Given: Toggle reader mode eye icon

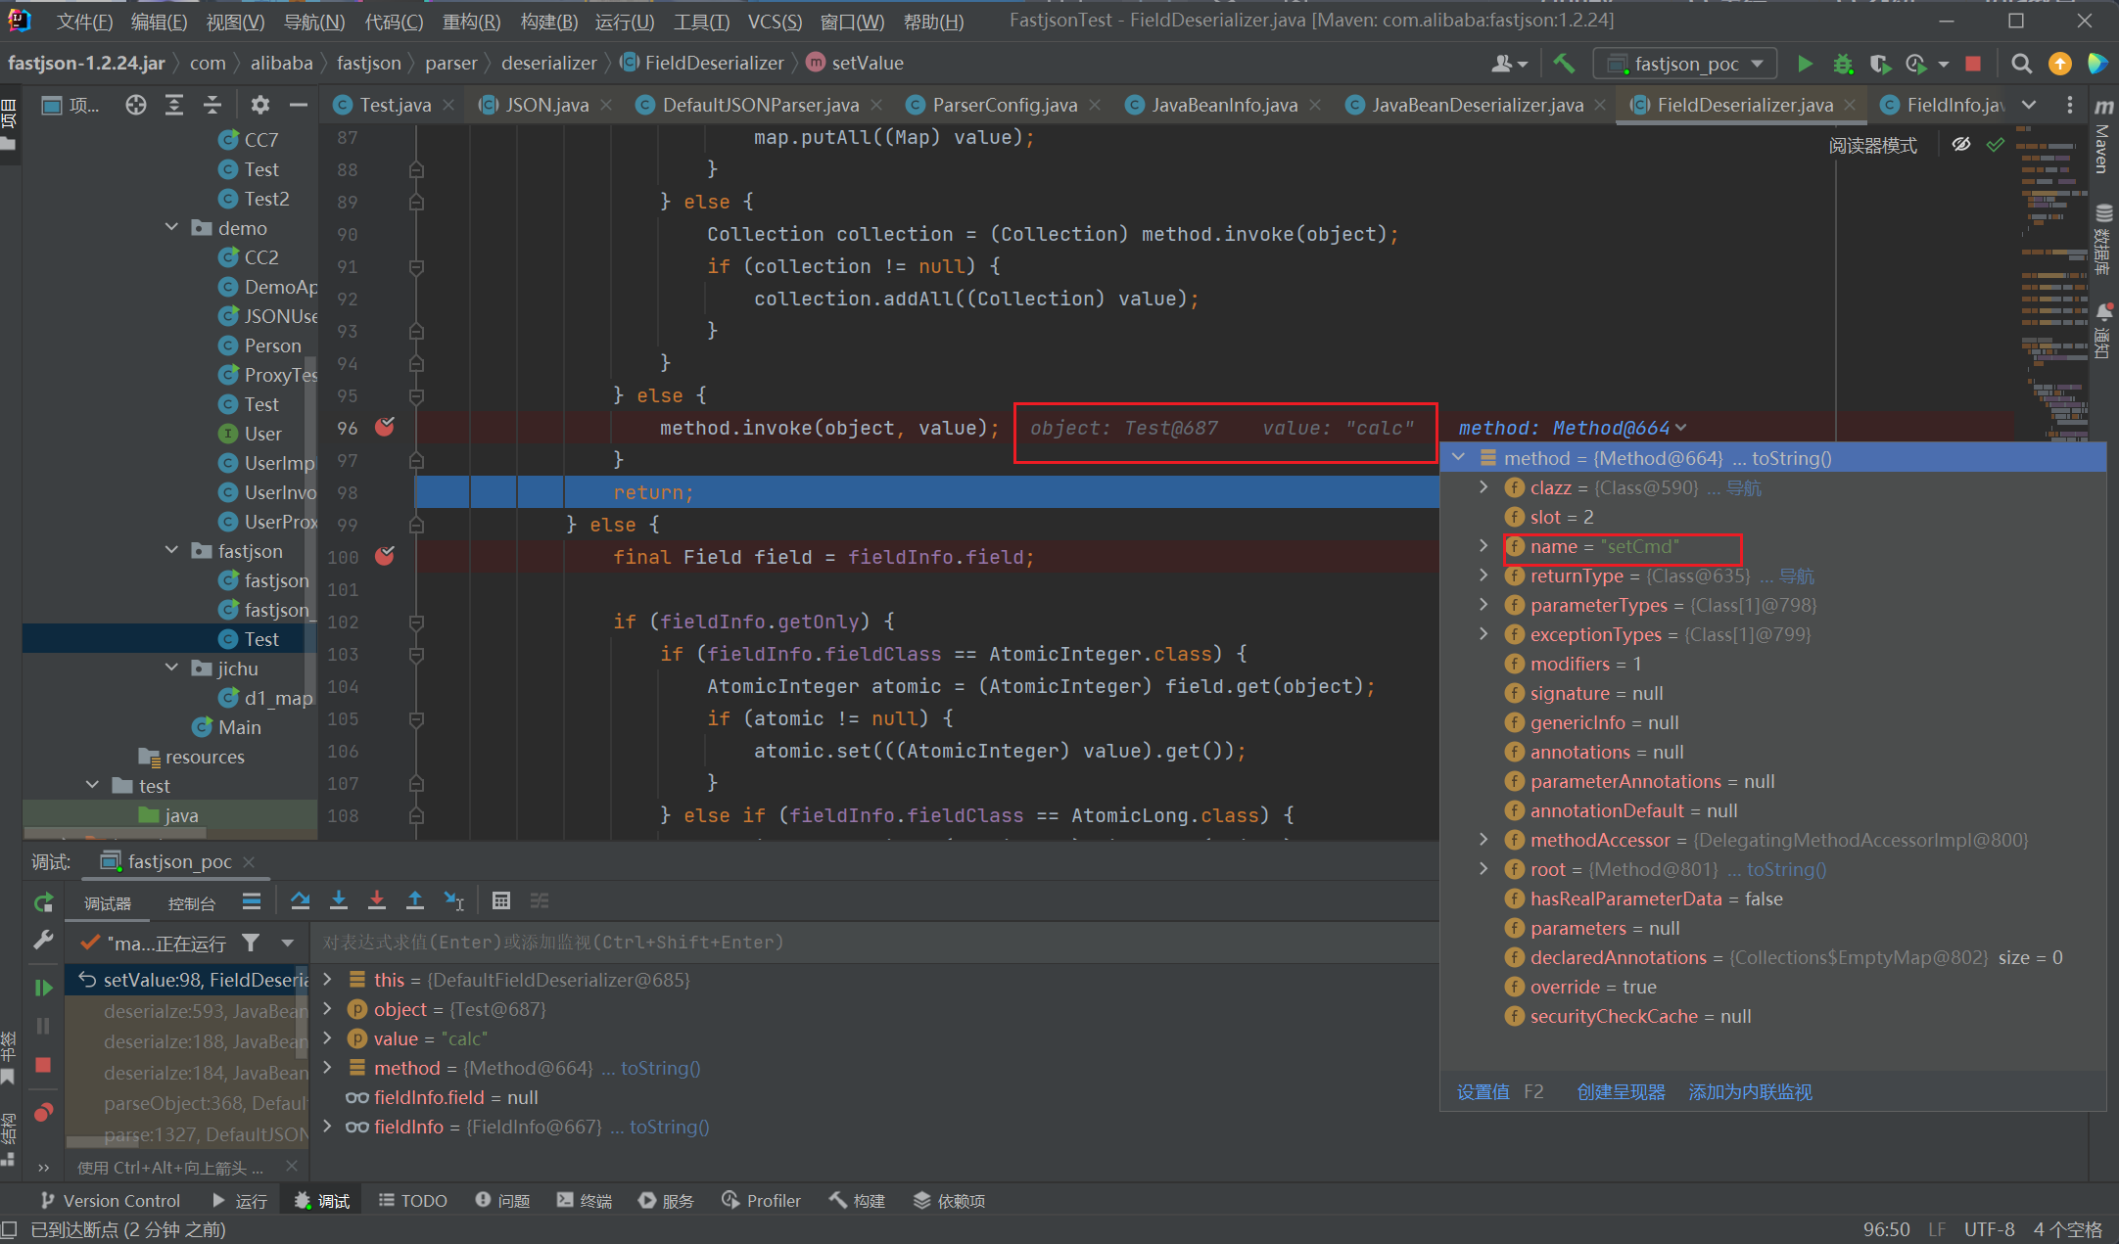Looking at the screenshot, I should pos(1960,145).
